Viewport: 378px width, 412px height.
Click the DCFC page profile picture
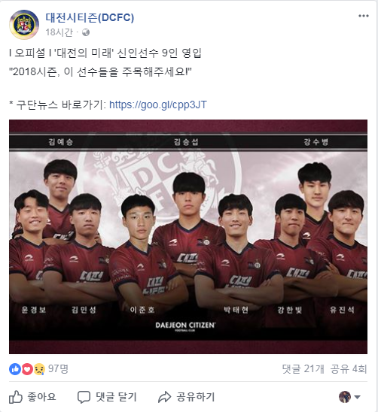pos(24,25)
